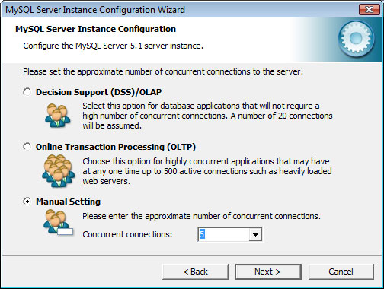Image resolution: width=384 pixels, height=289 pixels.
Task: Click the DSS description mentioning 20 connections
Action: (207, 116)
